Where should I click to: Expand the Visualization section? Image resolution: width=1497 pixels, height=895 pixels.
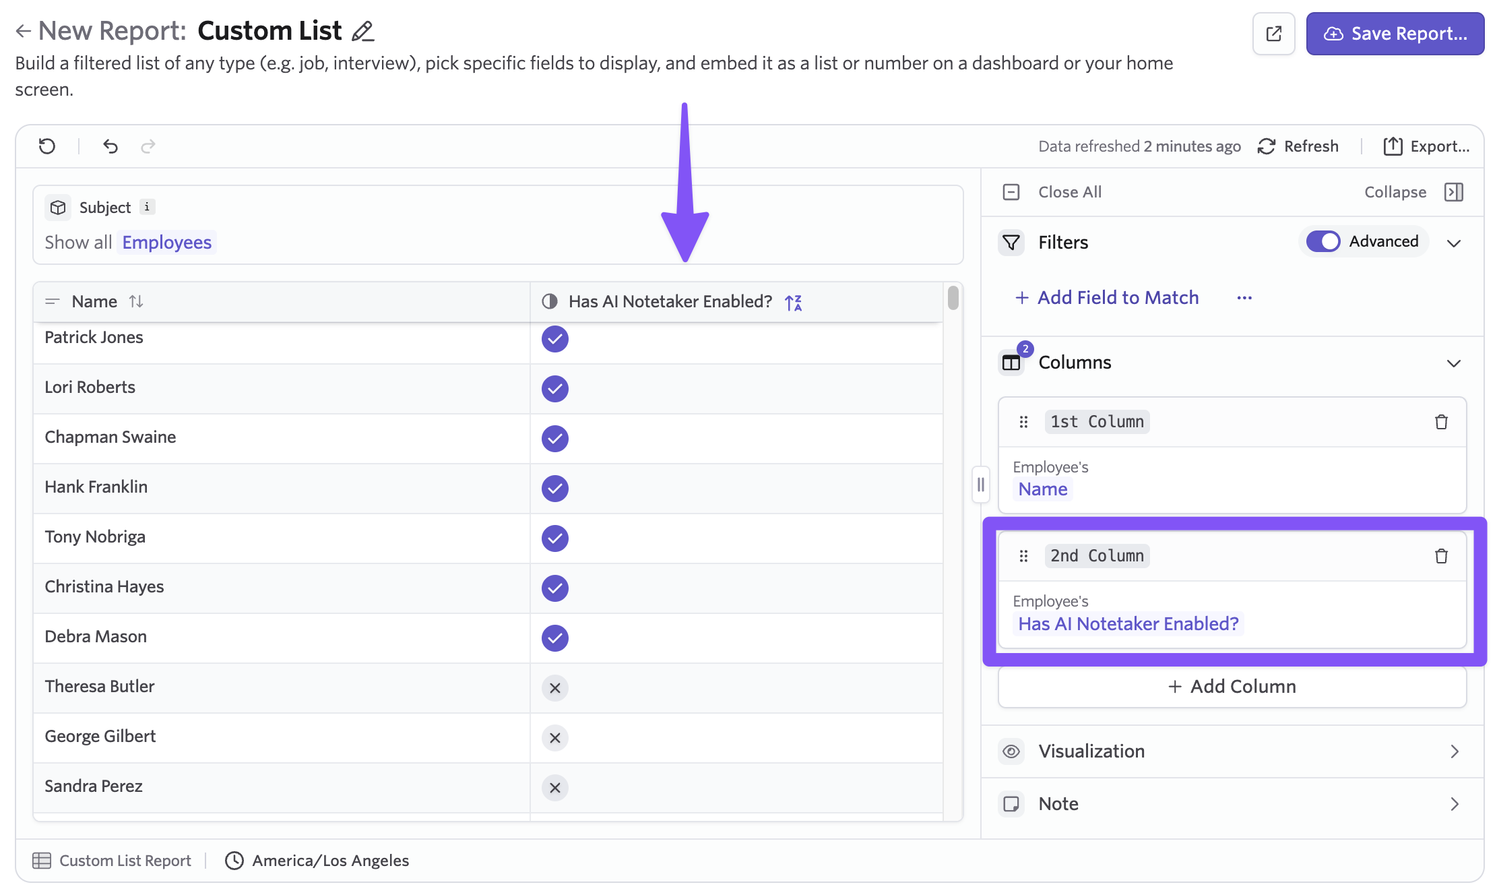click(x=1454, y=751)
